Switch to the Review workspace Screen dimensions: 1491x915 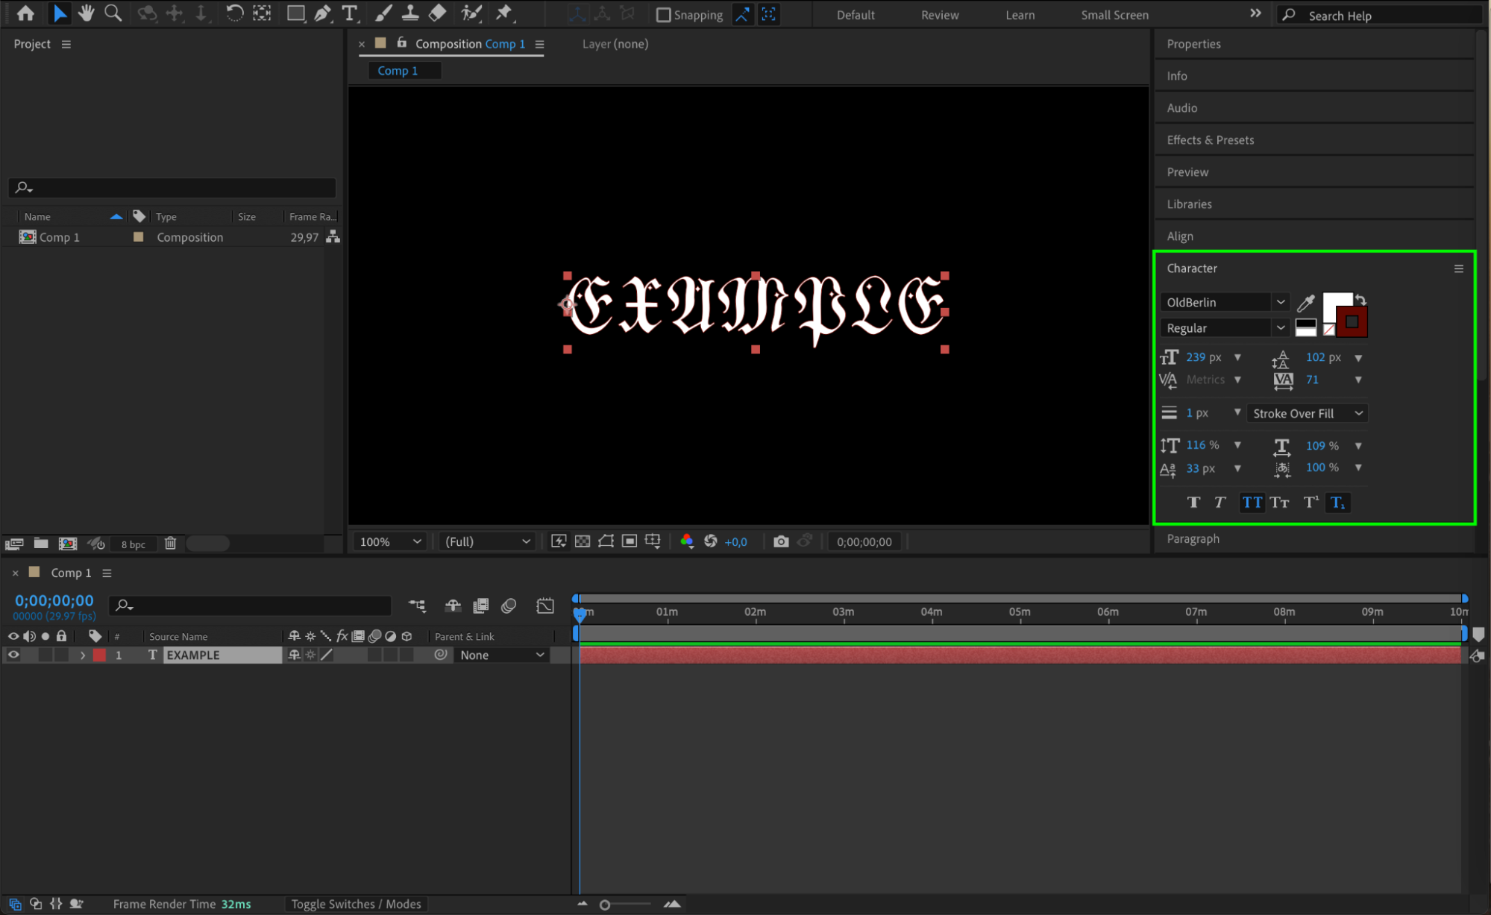coord(939,15)
